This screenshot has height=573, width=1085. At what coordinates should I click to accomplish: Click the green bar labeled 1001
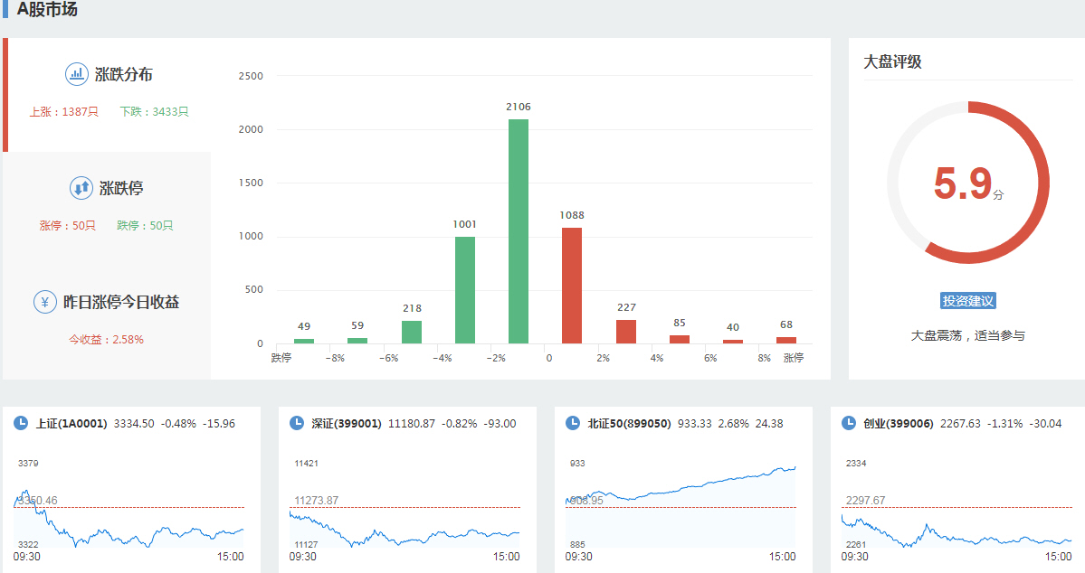point(465,289)
